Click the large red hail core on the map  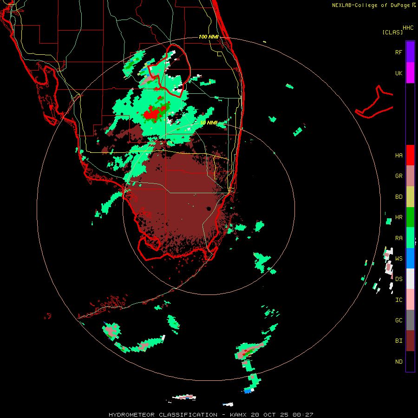[152, 113]
